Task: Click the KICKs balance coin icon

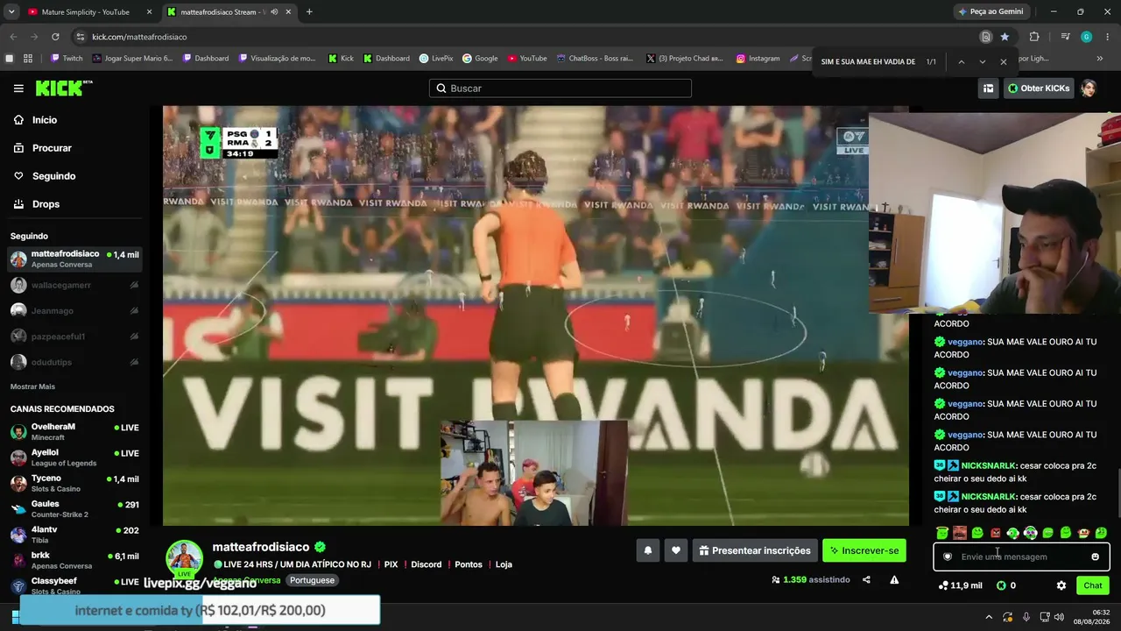Action: pos(1001,585)
